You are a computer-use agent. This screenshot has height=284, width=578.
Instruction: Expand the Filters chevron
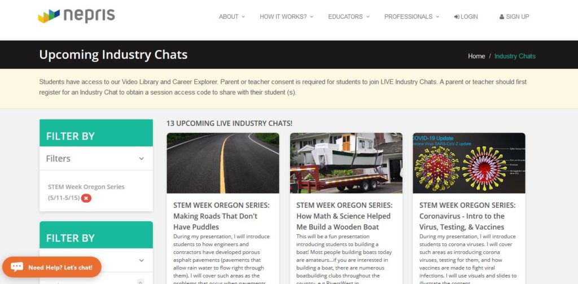point(142,159)
